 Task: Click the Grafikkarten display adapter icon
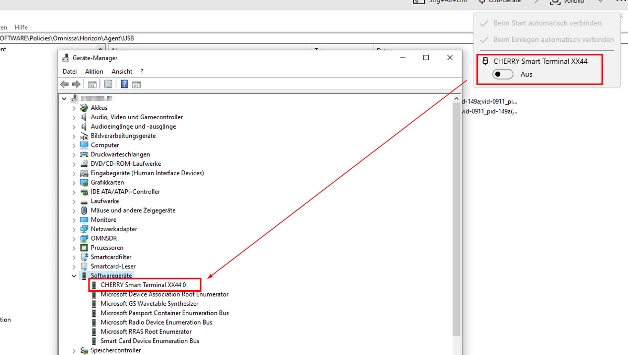coord(84,182)
